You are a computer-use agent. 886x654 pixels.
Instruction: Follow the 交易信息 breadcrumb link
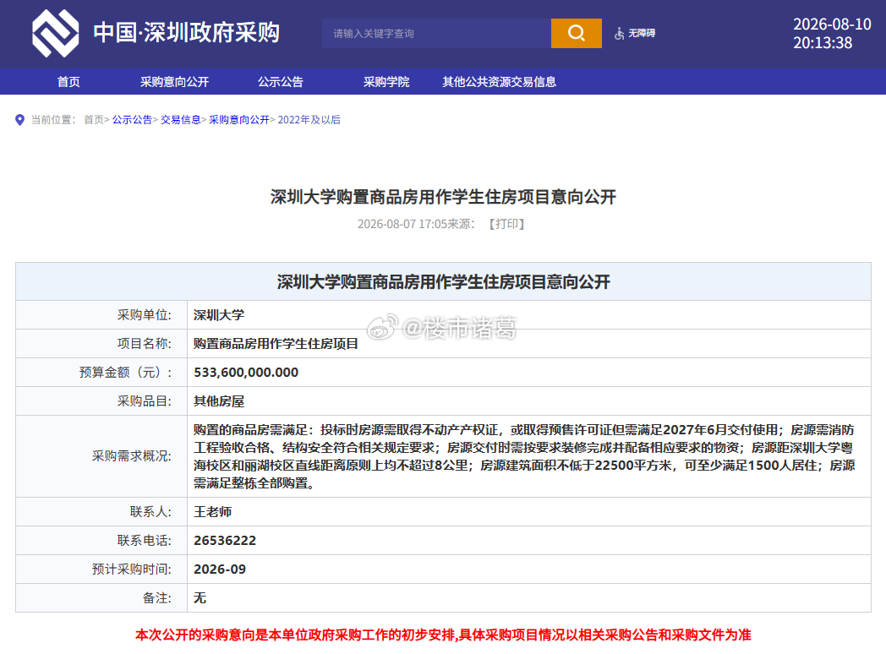(181, 120)
